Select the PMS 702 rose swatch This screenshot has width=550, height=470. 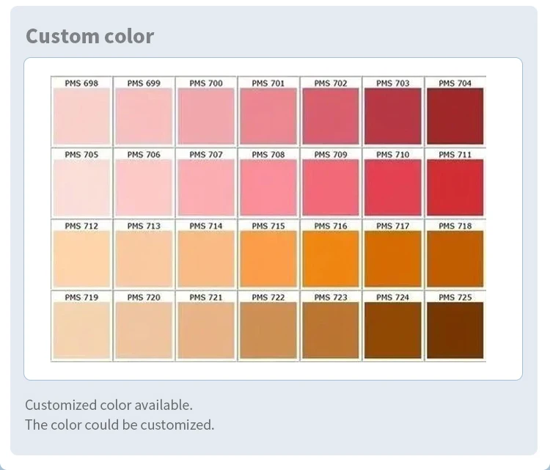pos(331,116)
